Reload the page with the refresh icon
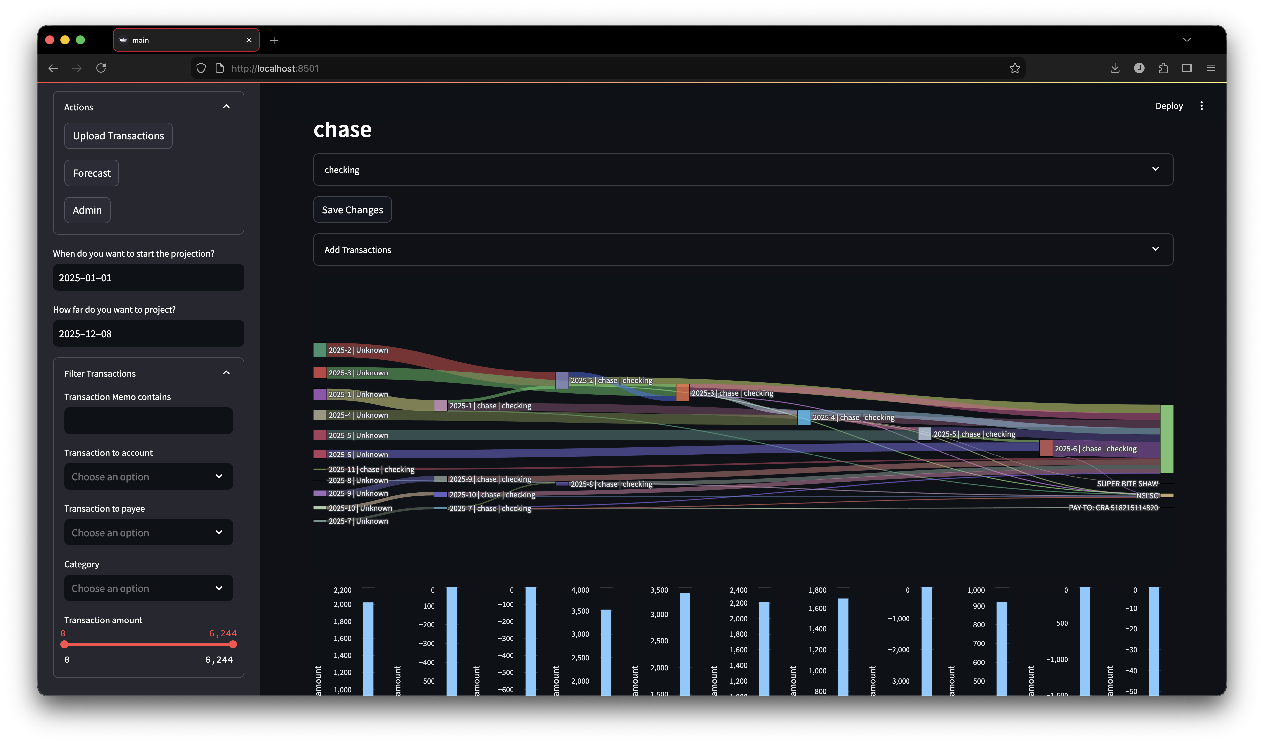The width and height of the screenshot is (1264, 745). pyautogui.click(x=101, y=68)
